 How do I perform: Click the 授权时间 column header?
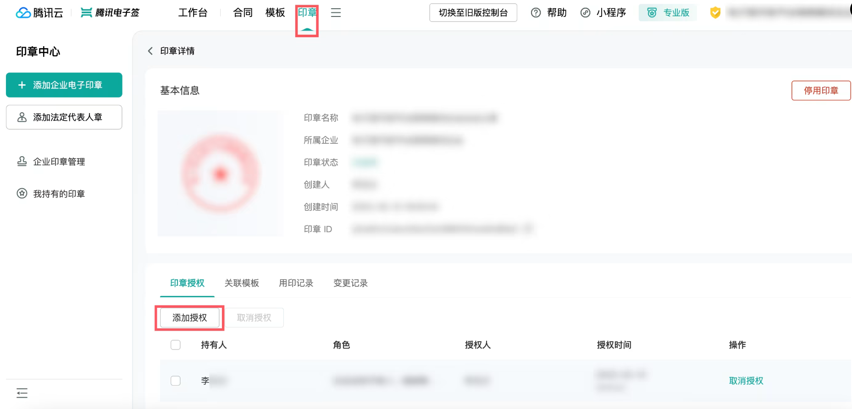(x=614, y=345)
